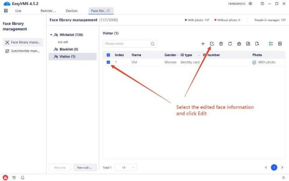289x181 pixels.
Task: Open the page size dropdown showing 10
Action: point(126,167)
